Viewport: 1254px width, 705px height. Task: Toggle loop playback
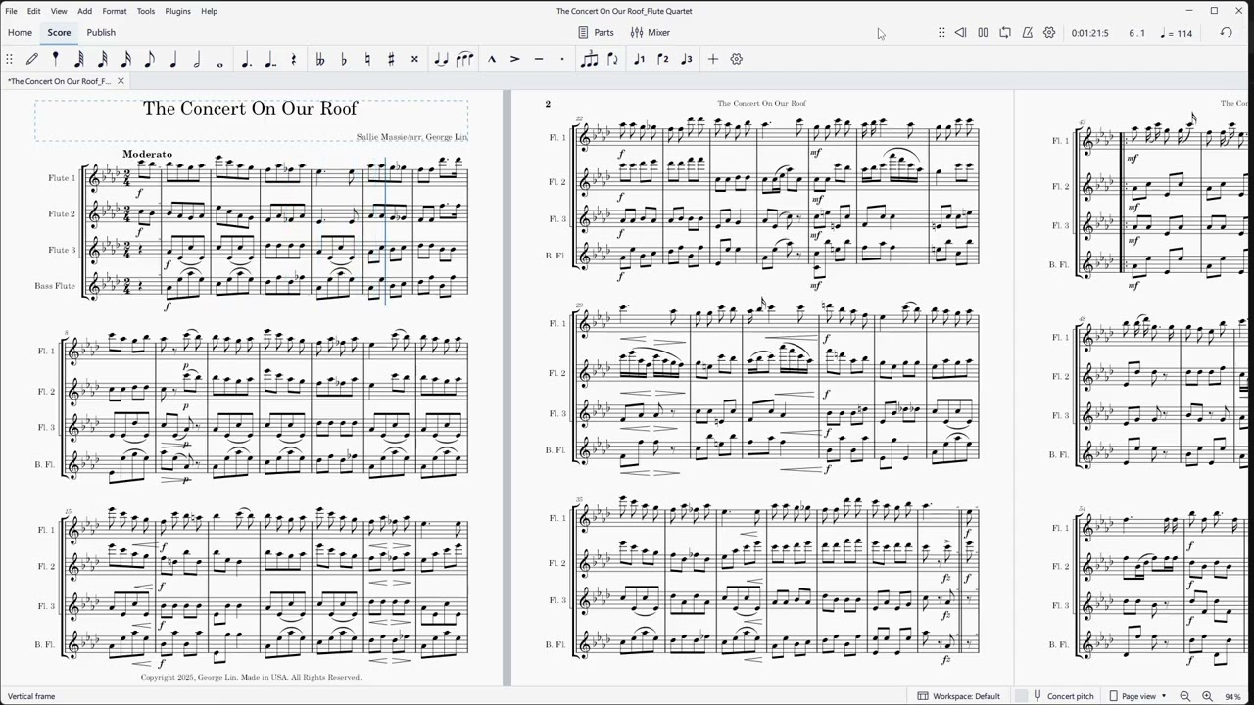click(x=1005, y=33)
